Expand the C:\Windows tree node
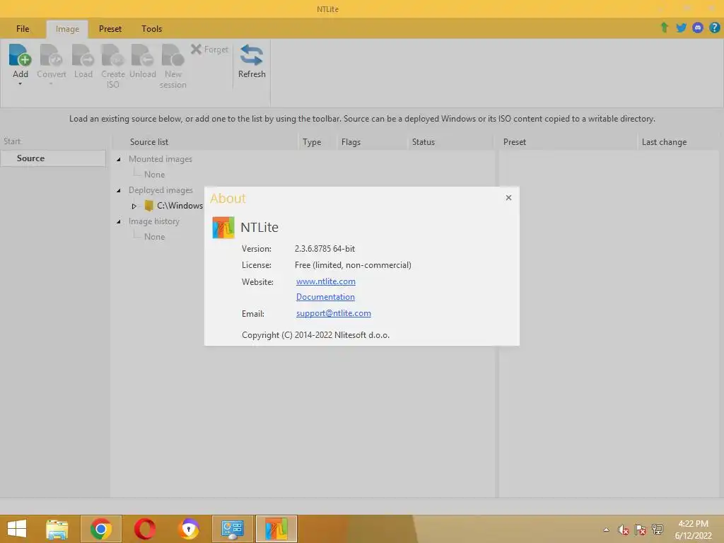 coord(134,206)
